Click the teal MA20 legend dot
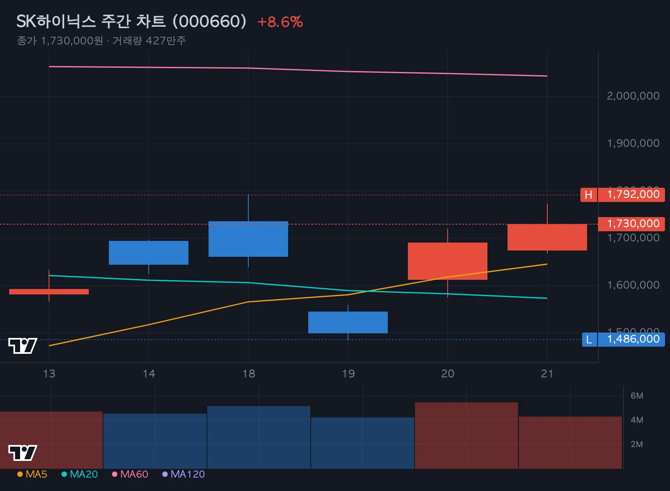 tap(64, 474)
